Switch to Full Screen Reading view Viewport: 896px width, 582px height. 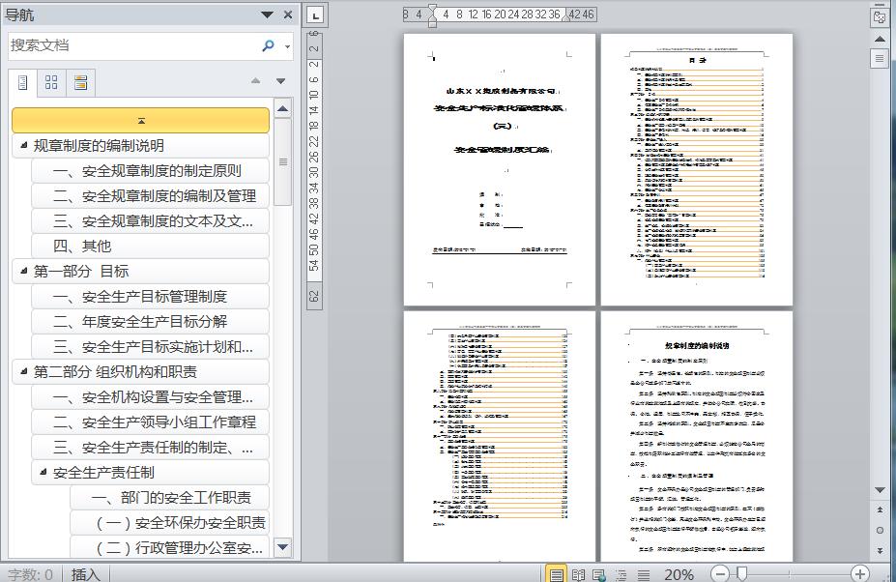[578, 572]
